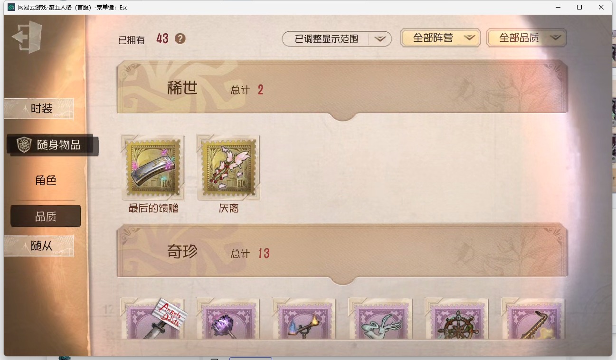Open the question mark help icon
This screenshot has width=616, height=360.
[x=180, y=39]
